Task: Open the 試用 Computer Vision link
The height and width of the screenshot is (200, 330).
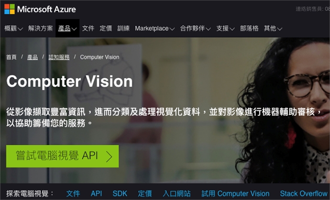Action: point(235,193)
